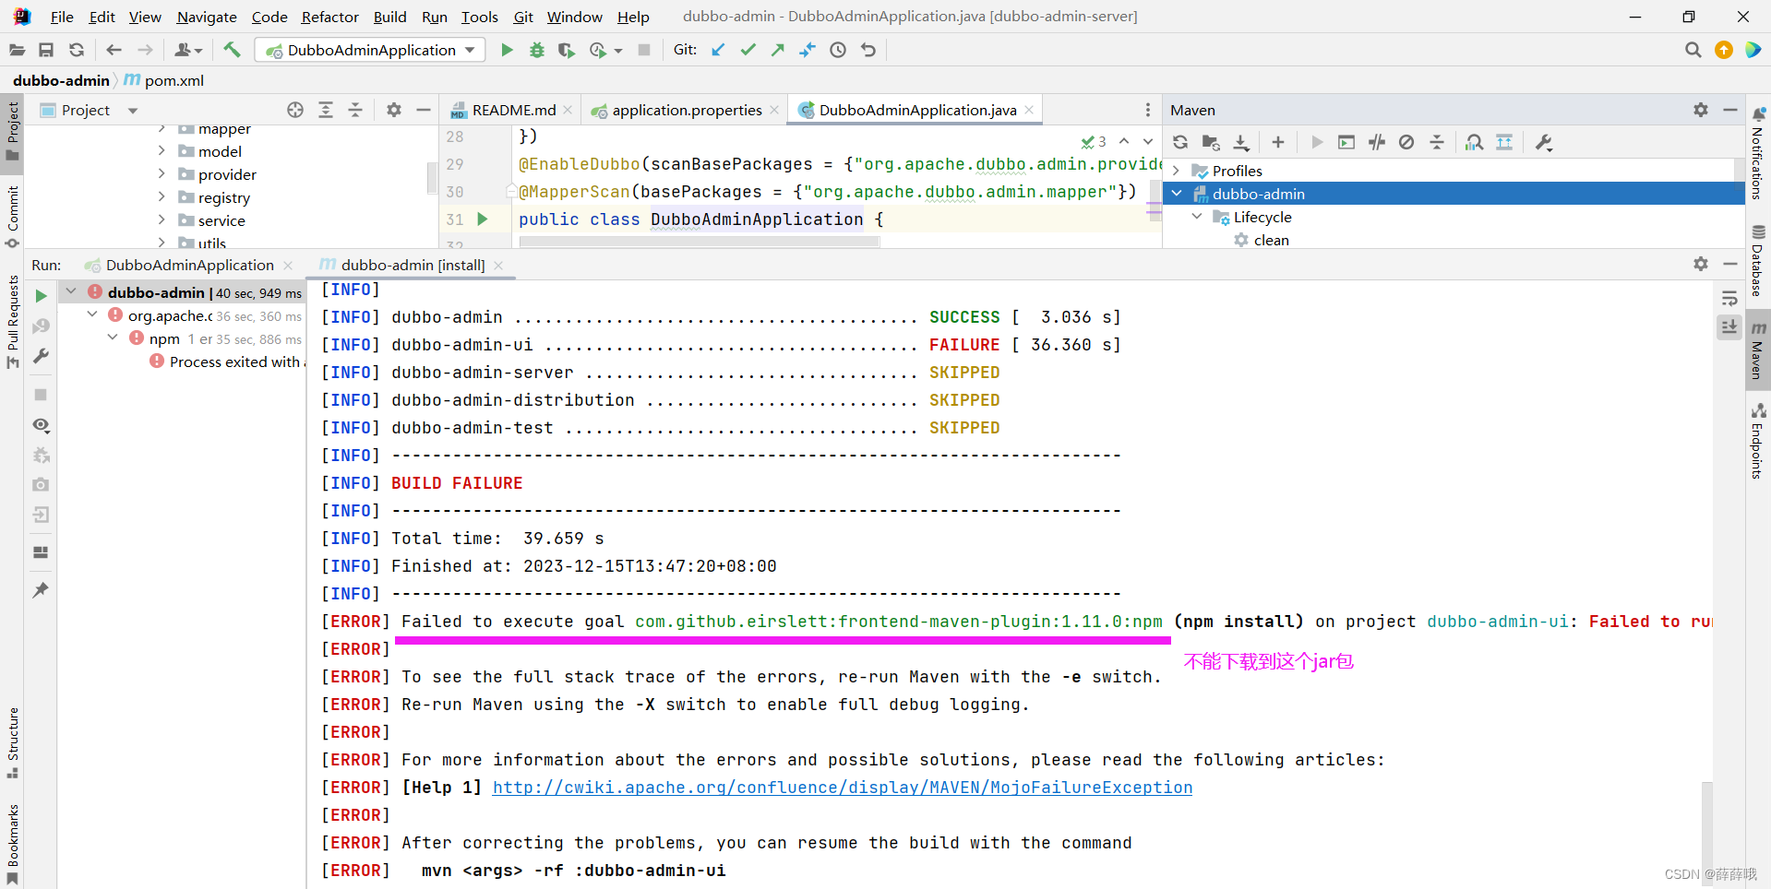Switch to DubboAdminApplication run tab

189,265
